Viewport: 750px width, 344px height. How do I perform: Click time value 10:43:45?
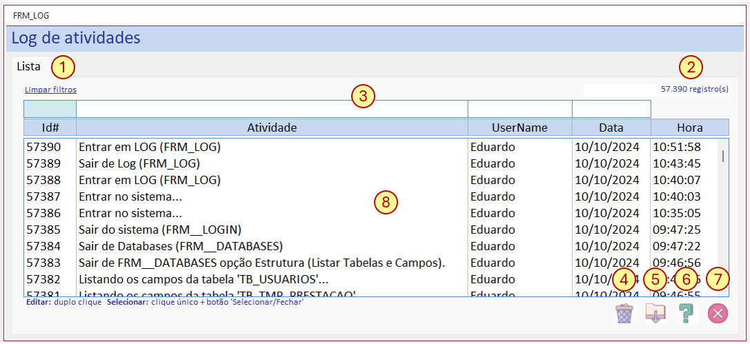pyautogui.click(x=676, y=163)
